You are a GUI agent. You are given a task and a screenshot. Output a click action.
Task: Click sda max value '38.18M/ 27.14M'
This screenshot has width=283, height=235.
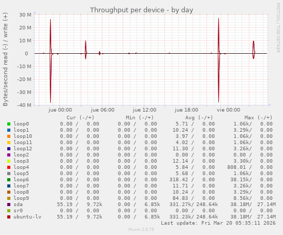click(253, 205)
